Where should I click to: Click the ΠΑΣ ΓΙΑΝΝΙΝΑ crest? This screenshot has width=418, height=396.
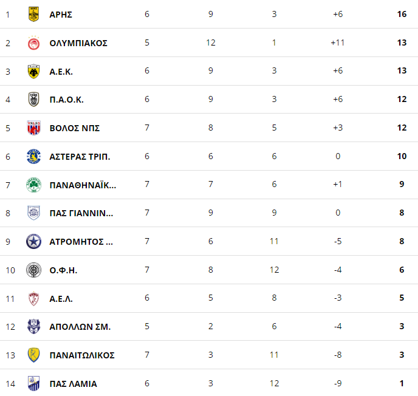tap(33, 213)
